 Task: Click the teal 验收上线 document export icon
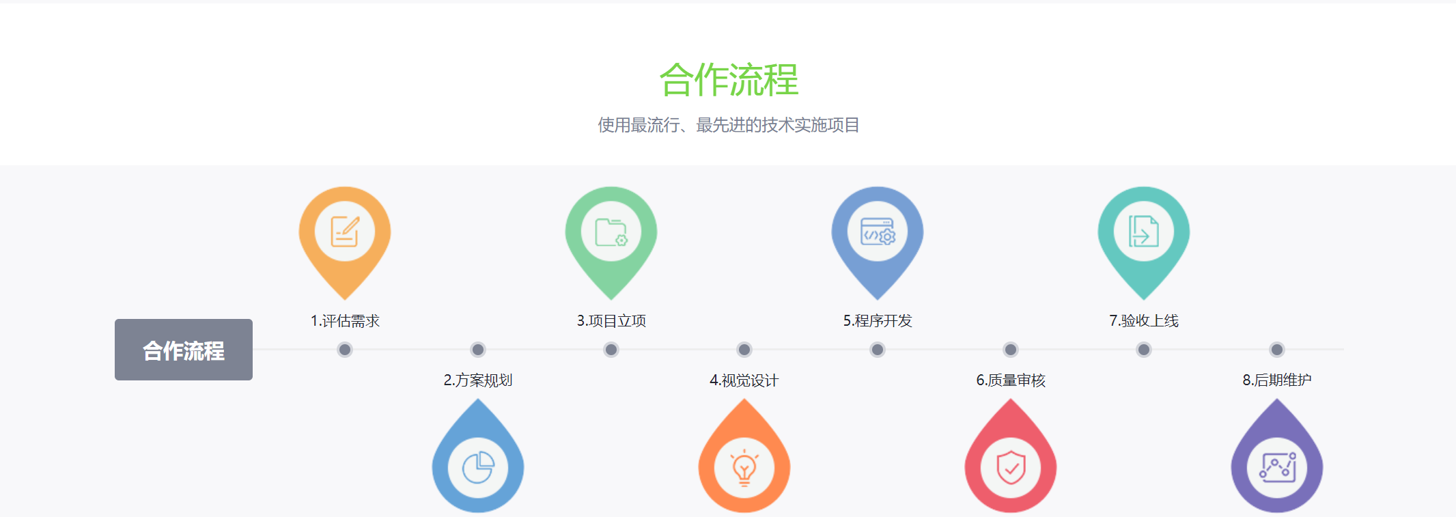tap(1144, 232)
